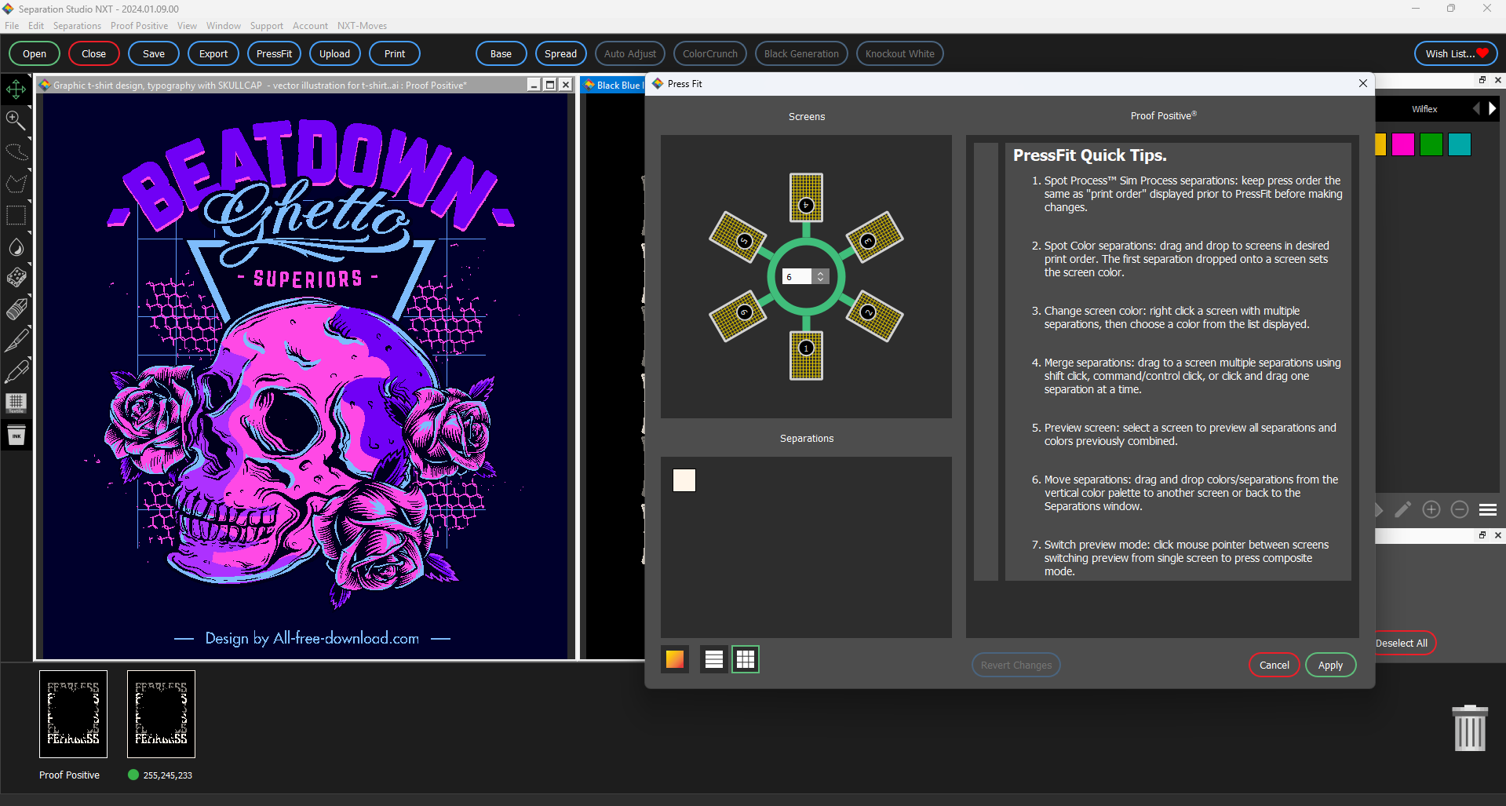Click the screen count input field
Screen dimensions: 1506x806
[x=797, y=276]
